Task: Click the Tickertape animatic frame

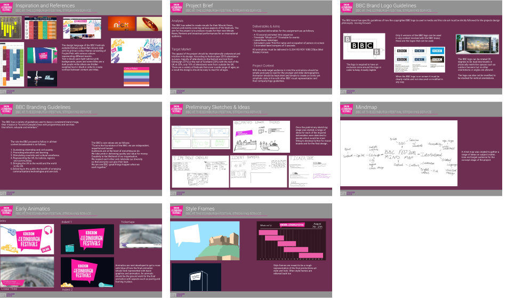Action: (141, 236)
